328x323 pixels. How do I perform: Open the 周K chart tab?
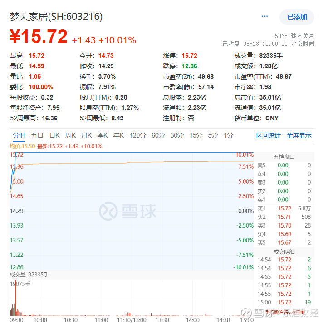pyautogui.click(x=70, y=135)
